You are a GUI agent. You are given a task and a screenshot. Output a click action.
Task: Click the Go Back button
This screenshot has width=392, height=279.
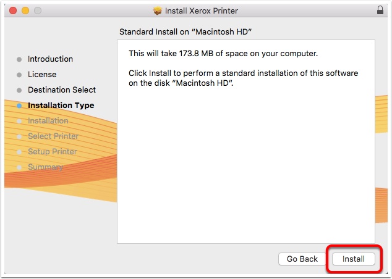tap(302, 259)
